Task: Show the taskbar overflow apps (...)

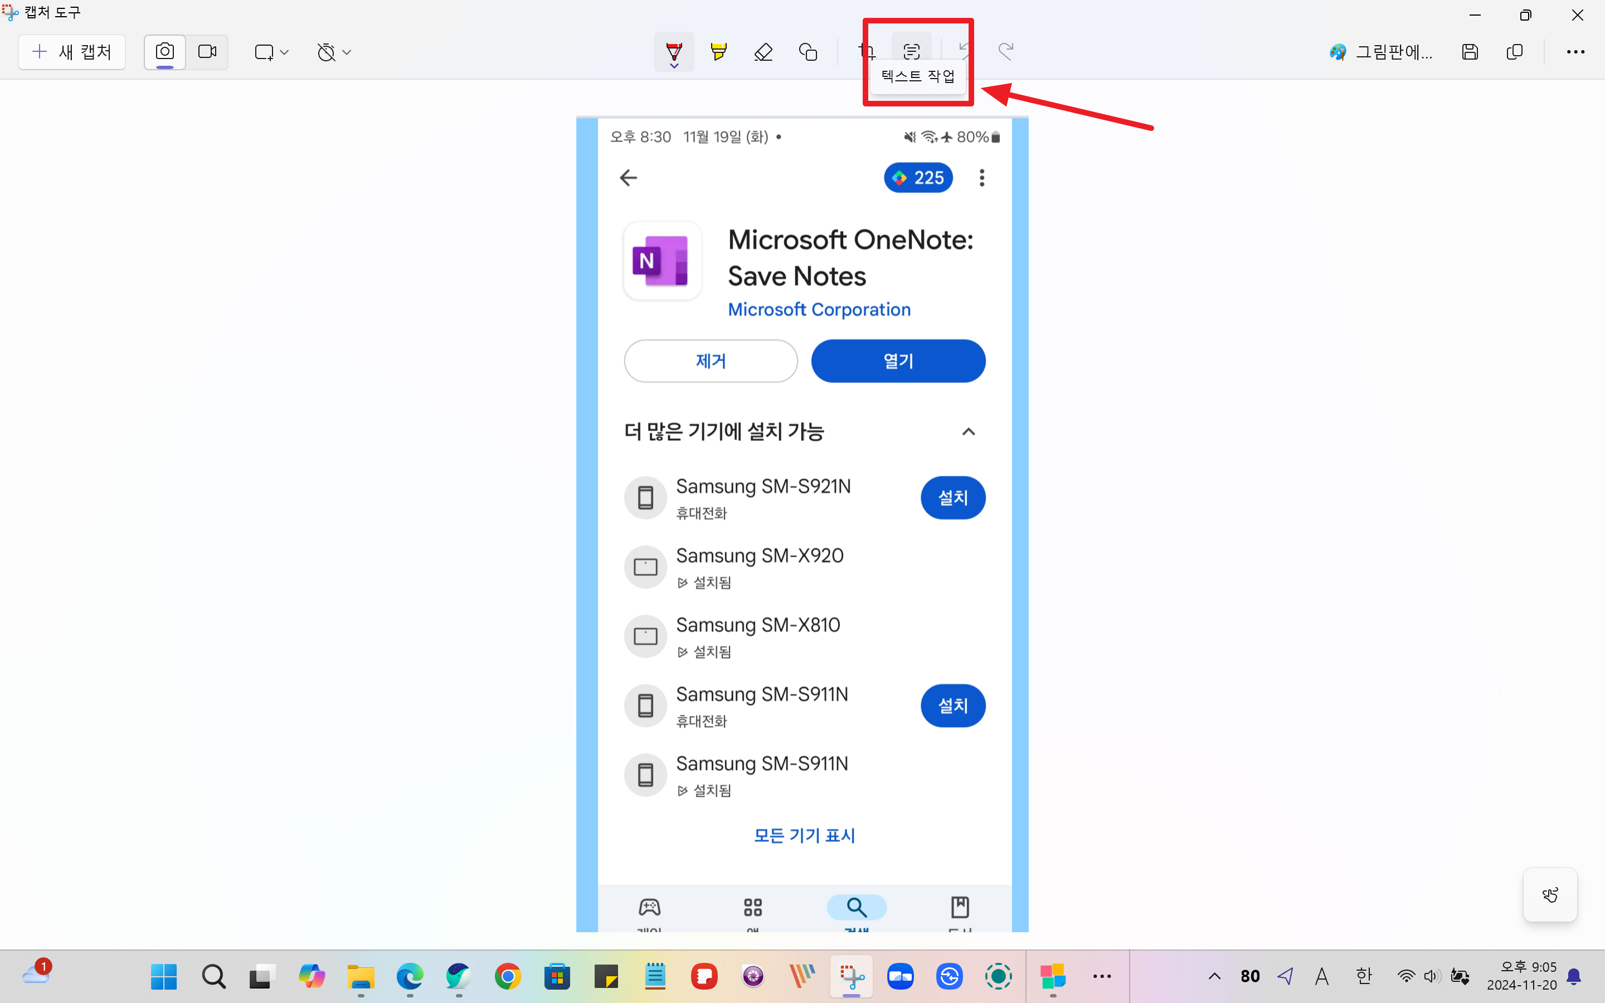Action: tap(1102, 976)
